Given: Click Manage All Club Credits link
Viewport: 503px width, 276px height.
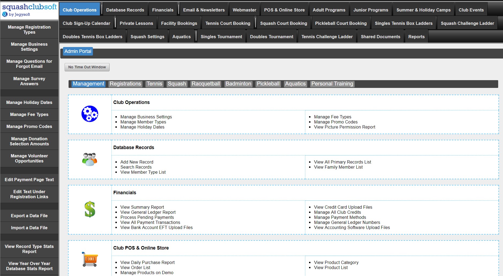Looking at the screenshot, I should (337, 212).
